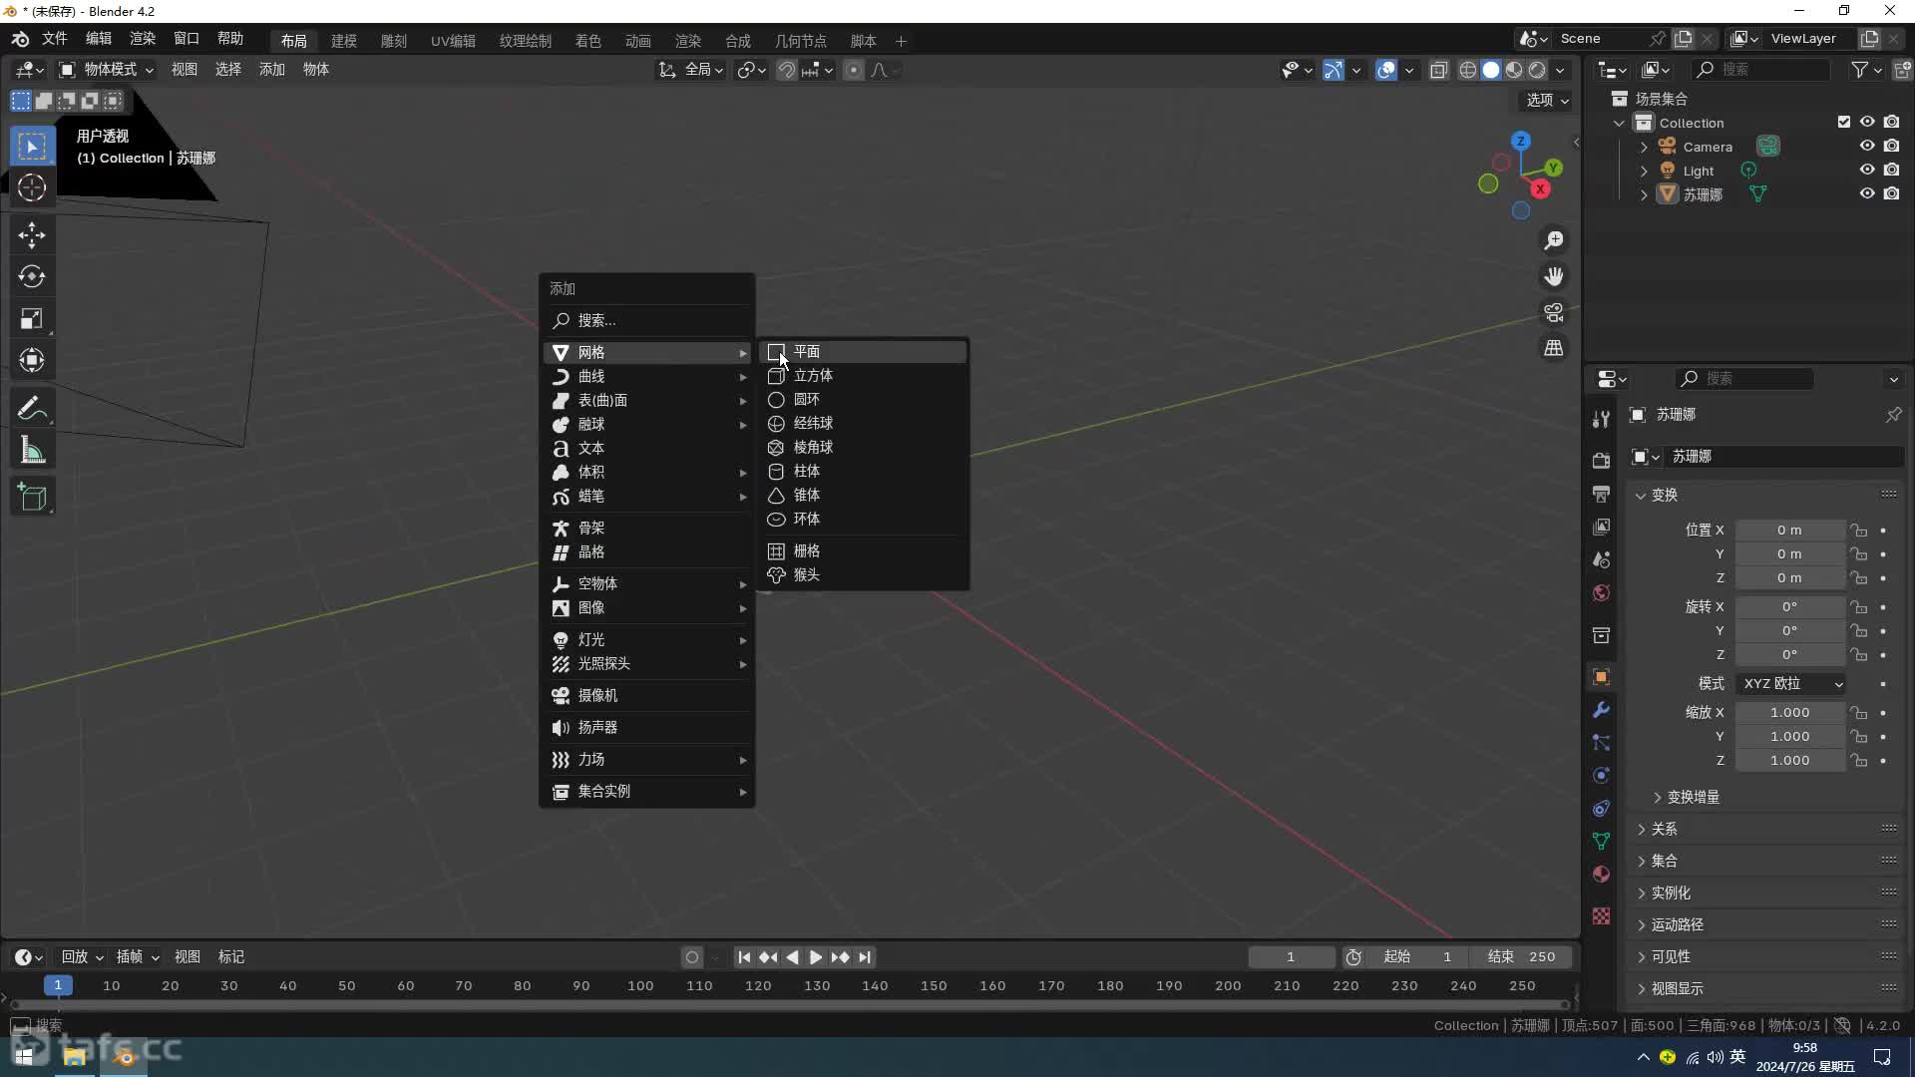The height and width of the screenshot is (1077, 1915).
Task: Open the World properties tab
Action: 1601,593
